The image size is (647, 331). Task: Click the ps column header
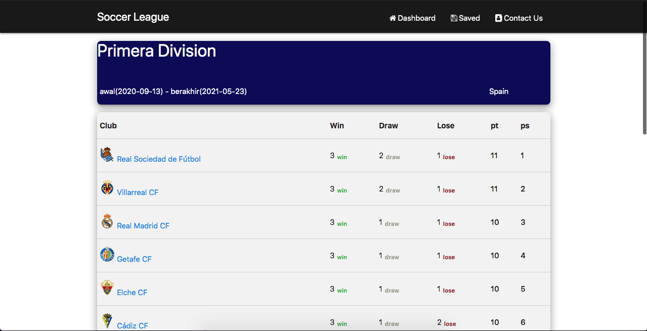coord(525,126)
